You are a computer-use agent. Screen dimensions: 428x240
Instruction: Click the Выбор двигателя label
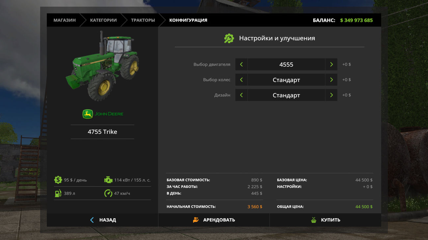212,64
